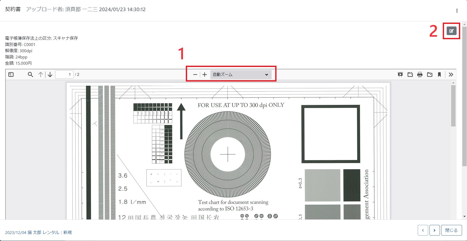Go to the previous page

click(40, 75)
